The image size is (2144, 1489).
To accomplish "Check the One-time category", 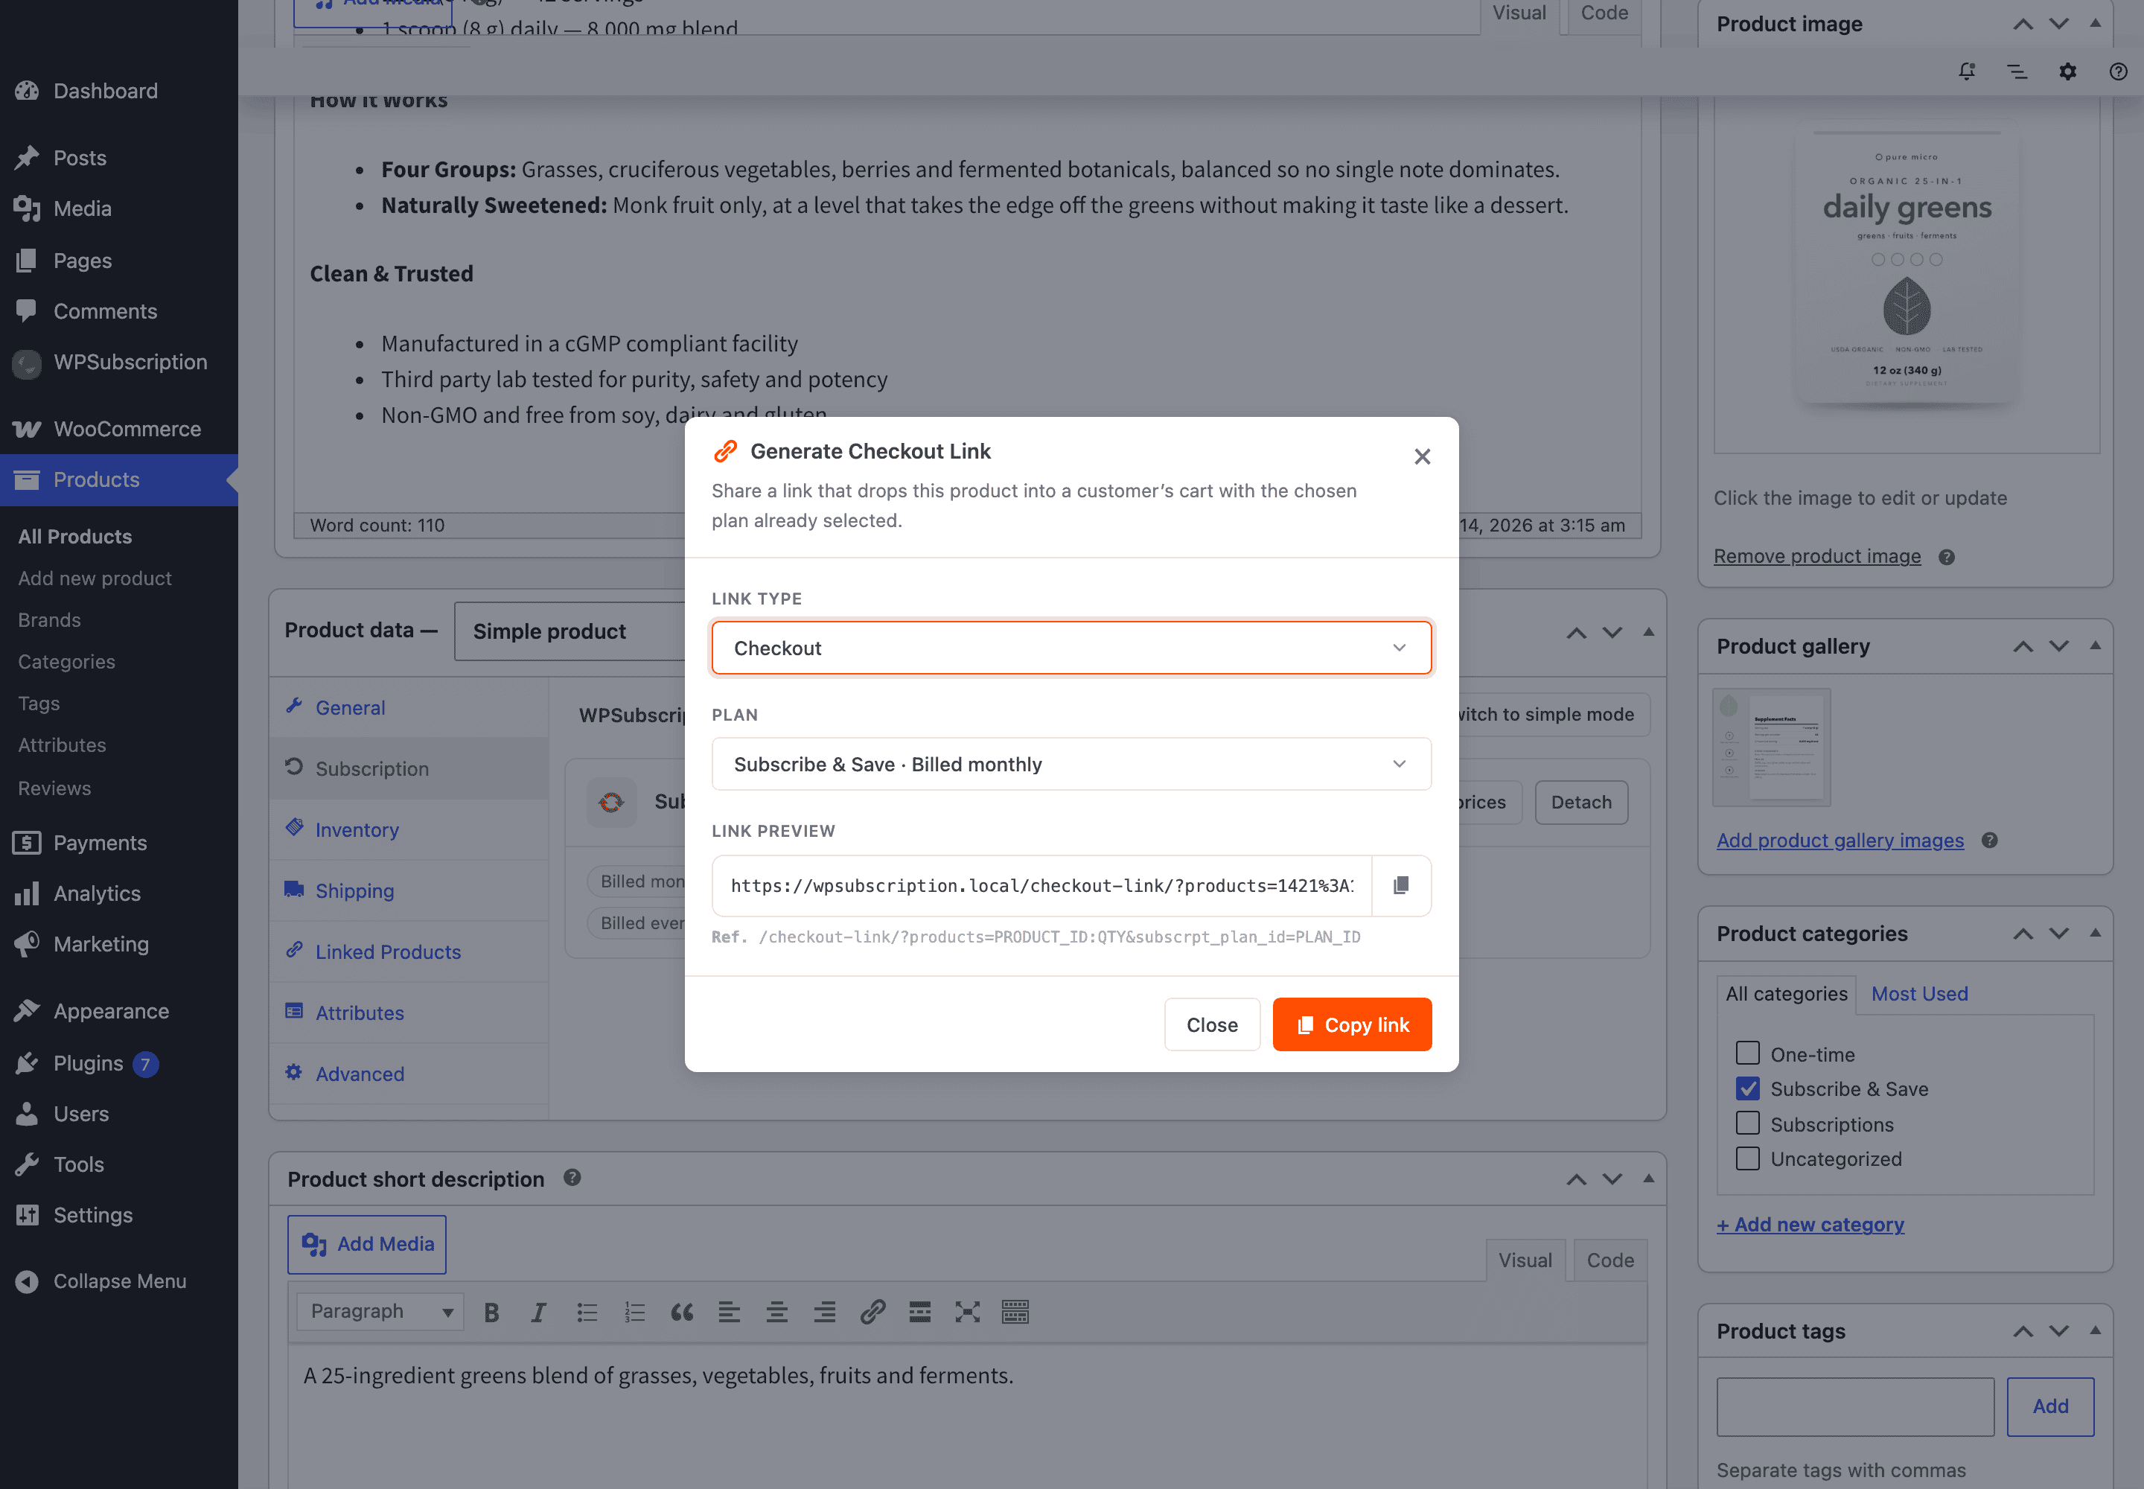I will point(1747,1053).
